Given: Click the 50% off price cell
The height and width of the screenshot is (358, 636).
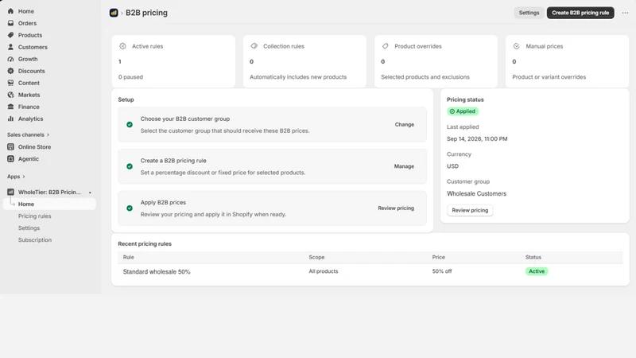Looking at the screenshot, I should point(442,271).
